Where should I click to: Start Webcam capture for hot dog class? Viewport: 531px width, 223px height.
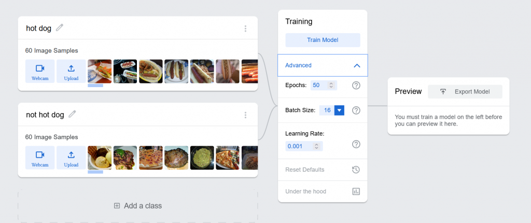tap(40, 72)
